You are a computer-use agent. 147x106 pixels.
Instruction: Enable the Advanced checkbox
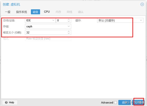pos(116,103)
